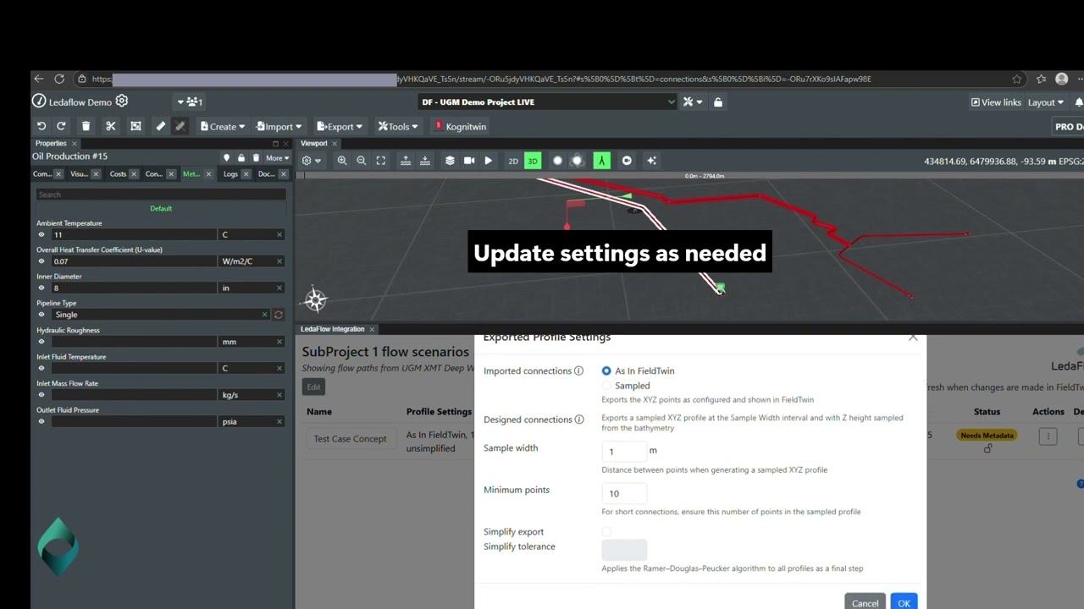
Task: Switch to the Met... metadata tab
Action: [x=191, y=174]
